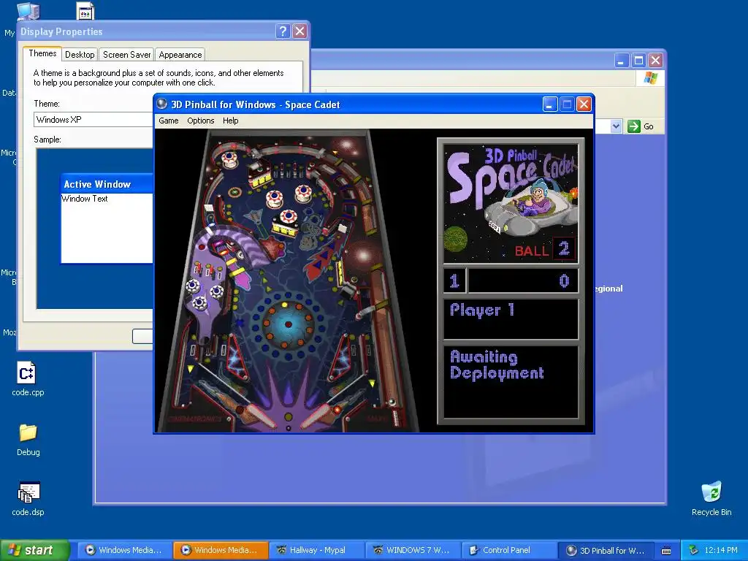Switch to Control Panel taskbar button

pos(509,550)
